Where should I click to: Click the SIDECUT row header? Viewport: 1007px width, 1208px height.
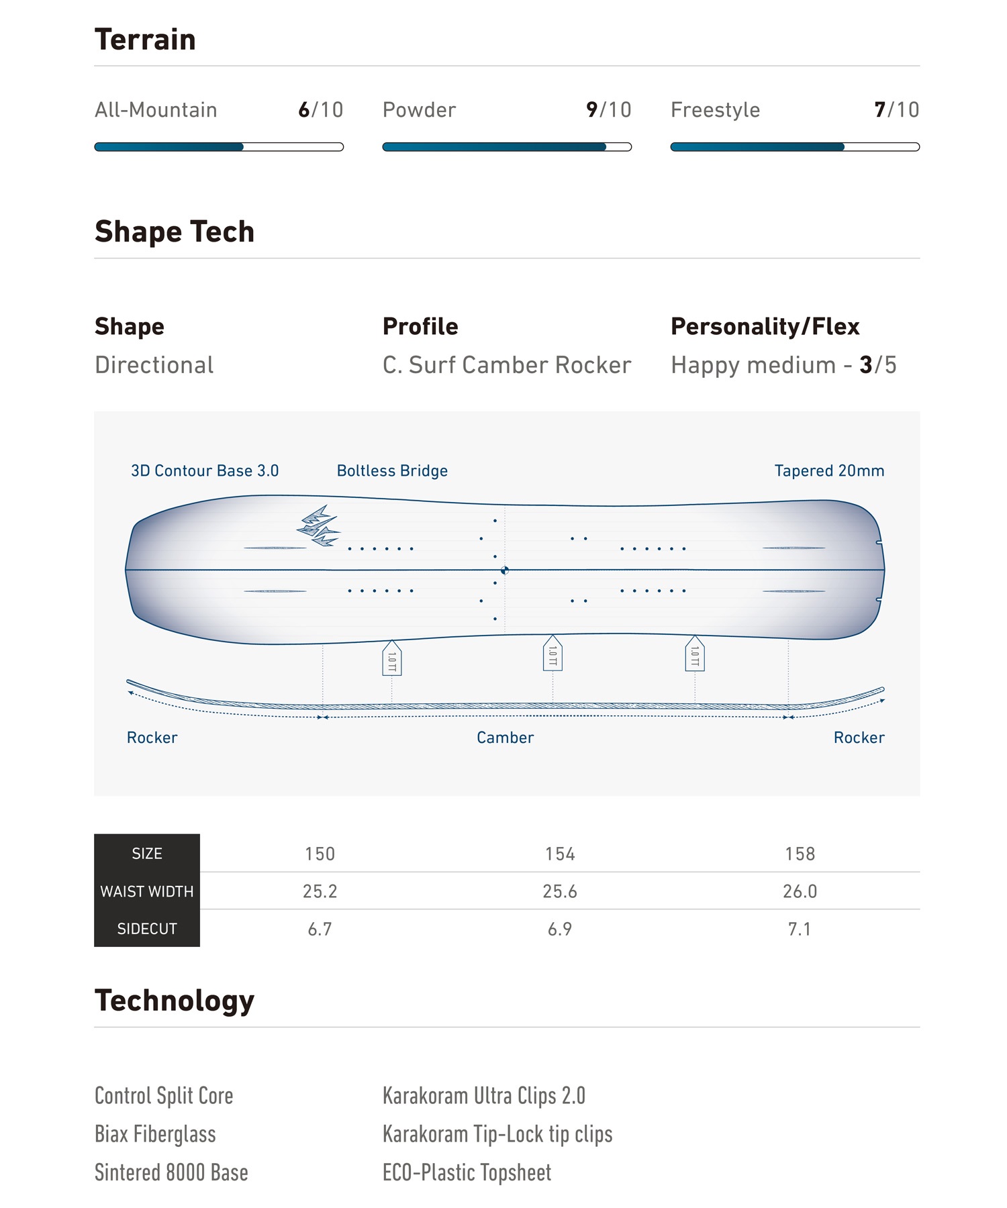tap(147, 929)
